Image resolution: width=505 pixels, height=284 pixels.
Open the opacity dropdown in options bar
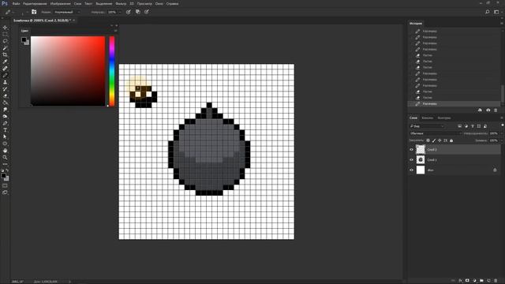[x=120, y=12]
